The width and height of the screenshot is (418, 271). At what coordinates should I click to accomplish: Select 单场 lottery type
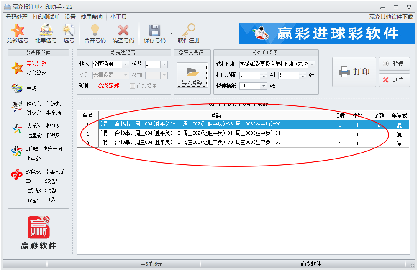(x=31, y=88)
